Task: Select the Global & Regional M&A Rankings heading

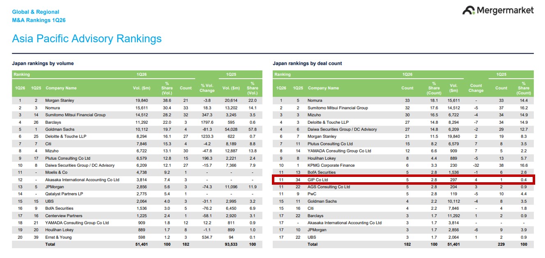Action: 39,16
